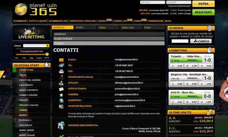
Task: Click the planetwin365 globe logo
Action: pos(21,9)
